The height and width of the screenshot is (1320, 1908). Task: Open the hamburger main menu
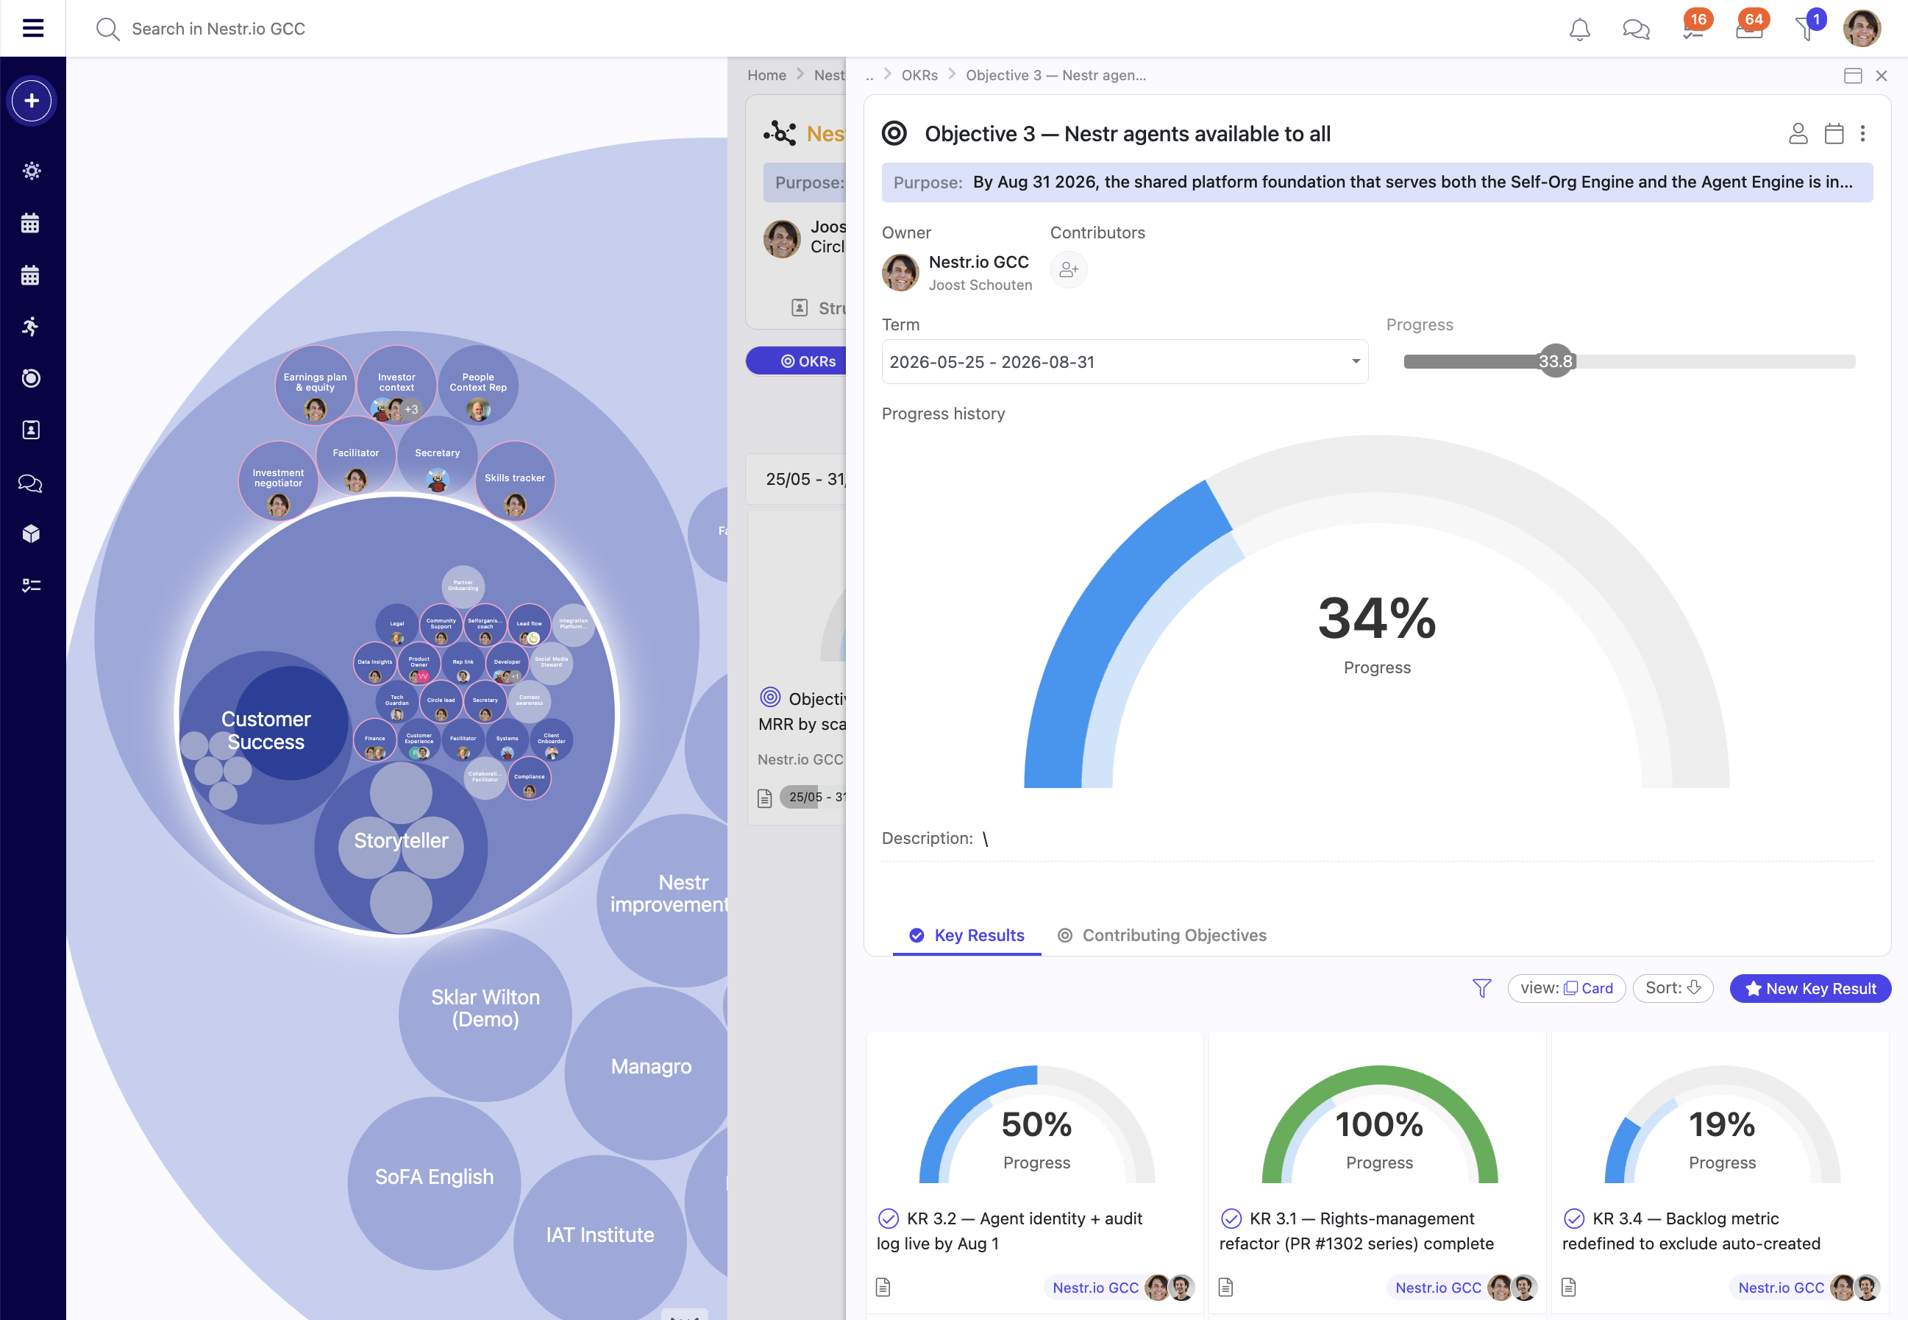[32, 28]
